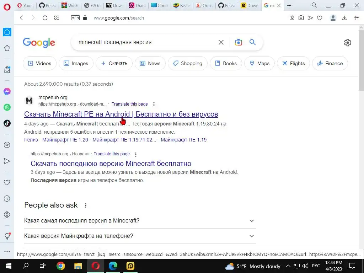Open more options dots for mcpehub.org result
The image size is (364, 273).
click(x=154, y=104)
